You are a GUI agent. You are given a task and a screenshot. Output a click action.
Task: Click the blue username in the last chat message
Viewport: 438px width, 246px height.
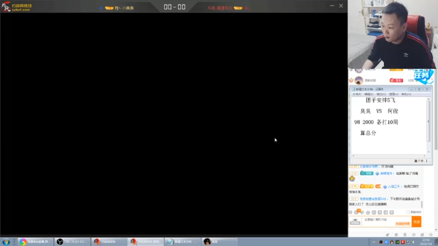[373, 199]
